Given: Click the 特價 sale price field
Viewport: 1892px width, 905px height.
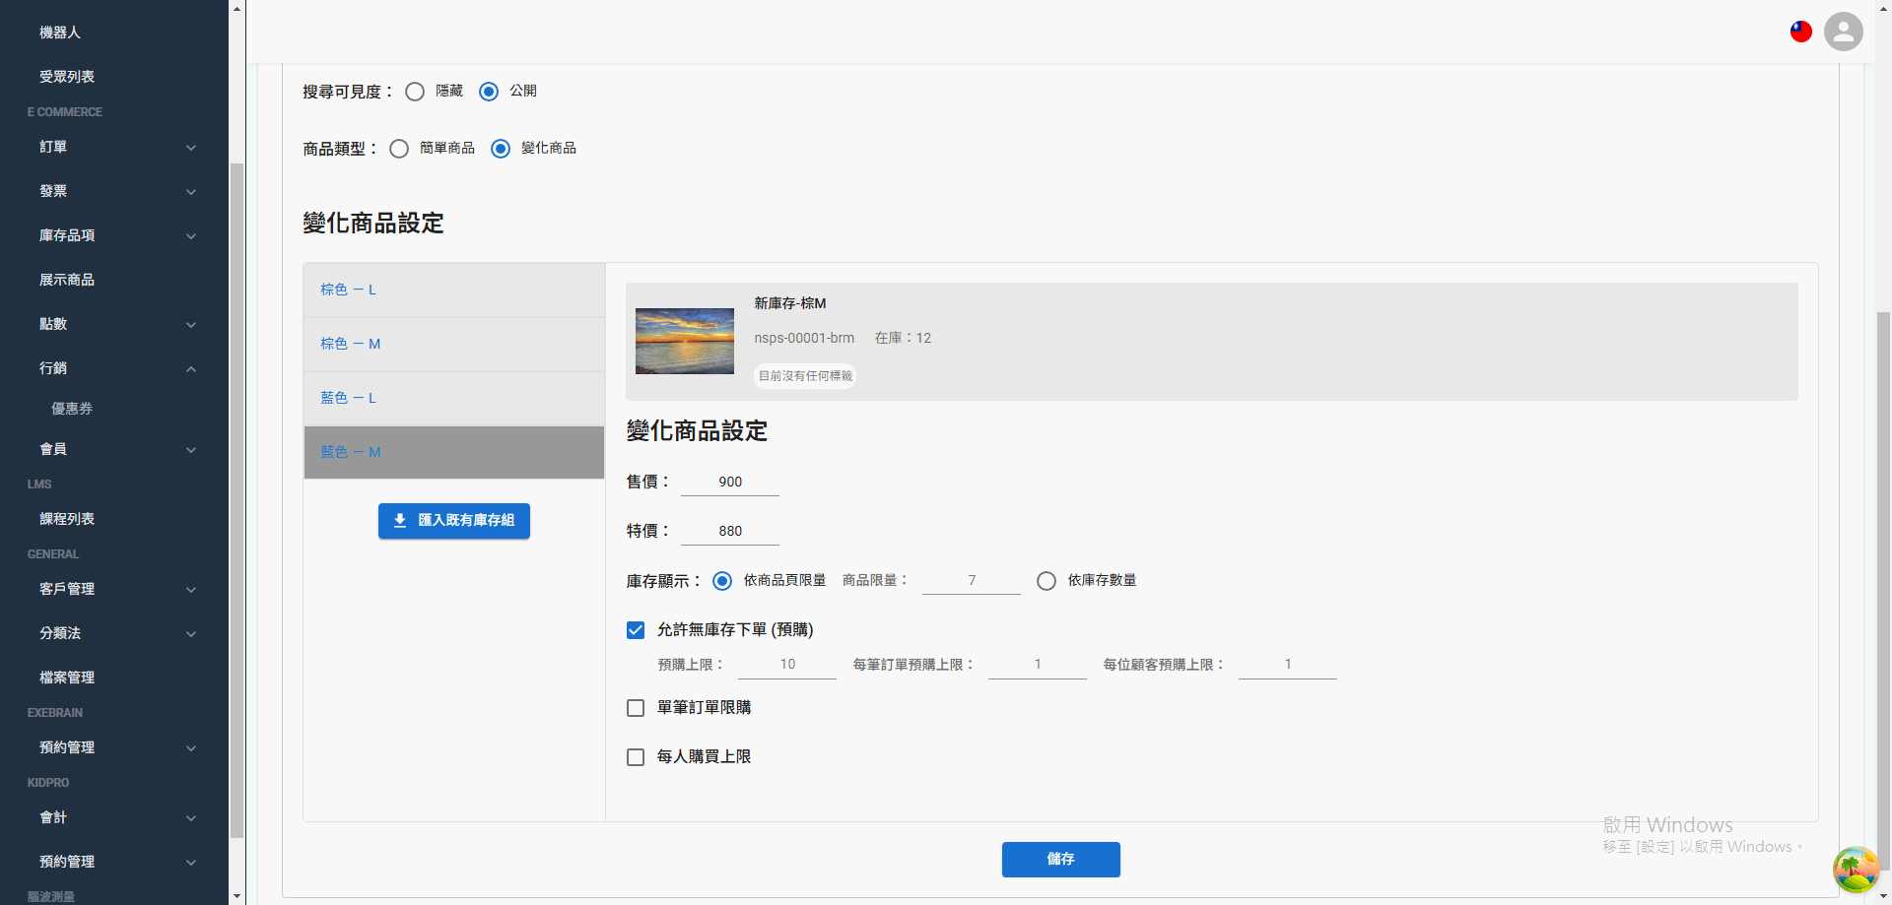Looking at the screenshot, I should point(730,532).
